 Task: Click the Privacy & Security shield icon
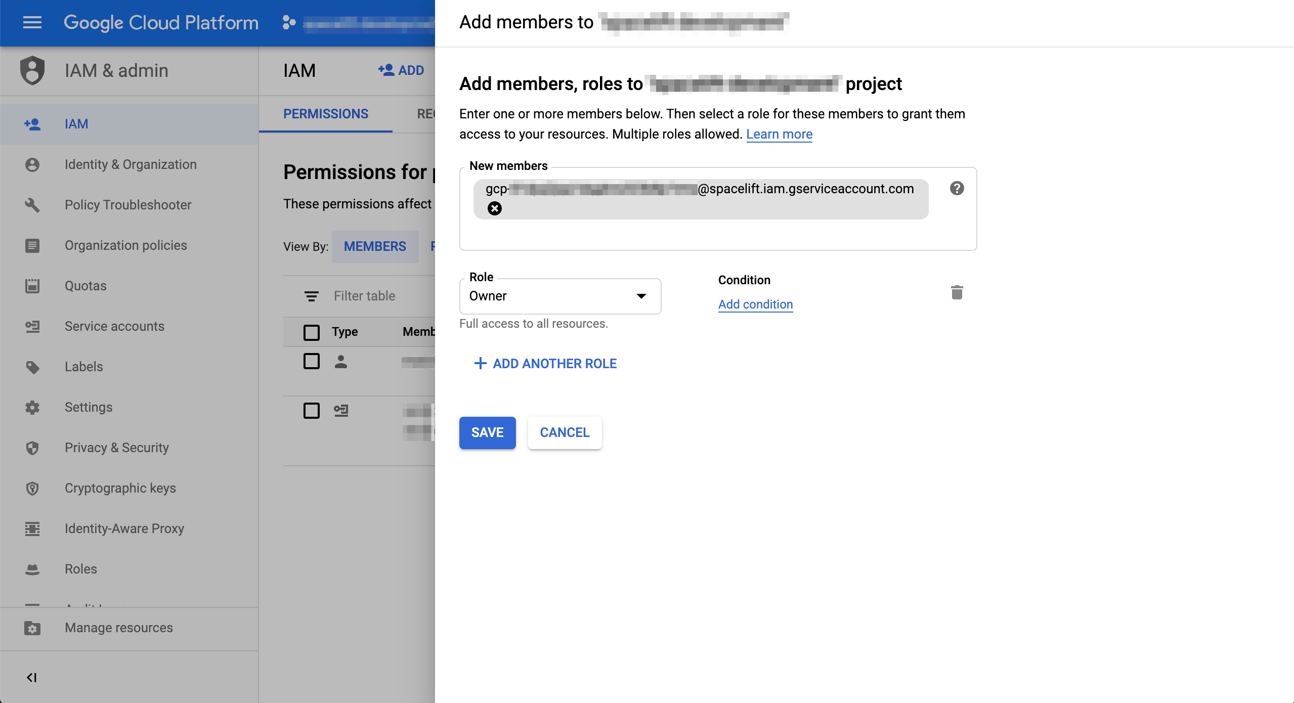tap(32, 448)
